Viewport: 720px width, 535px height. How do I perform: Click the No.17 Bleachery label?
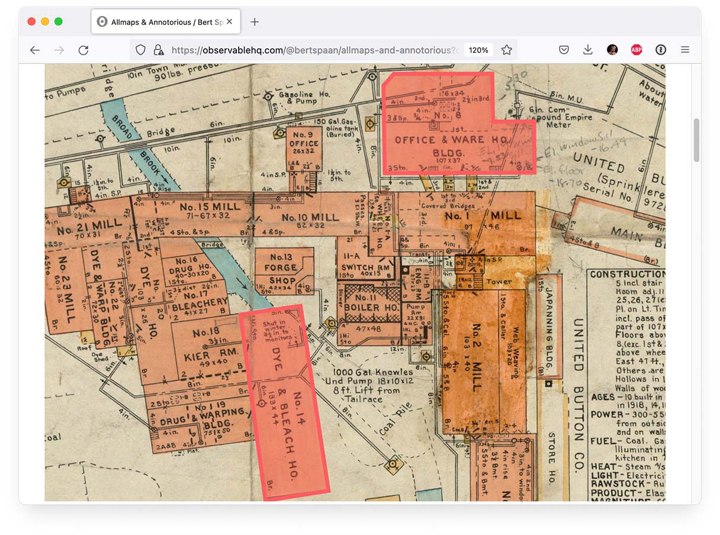(x=200, y=299)
